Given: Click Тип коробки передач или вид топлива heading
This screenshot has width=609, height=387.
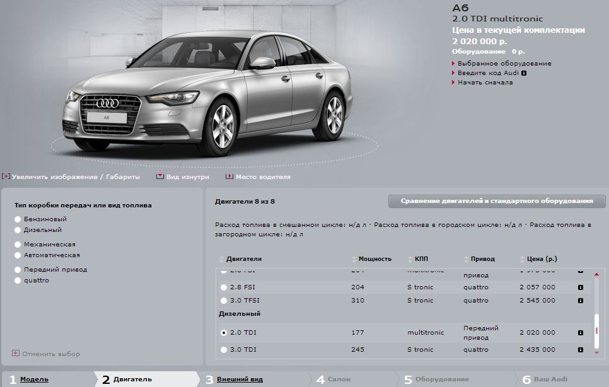Looking at the screenshot, I should point(83,205).
